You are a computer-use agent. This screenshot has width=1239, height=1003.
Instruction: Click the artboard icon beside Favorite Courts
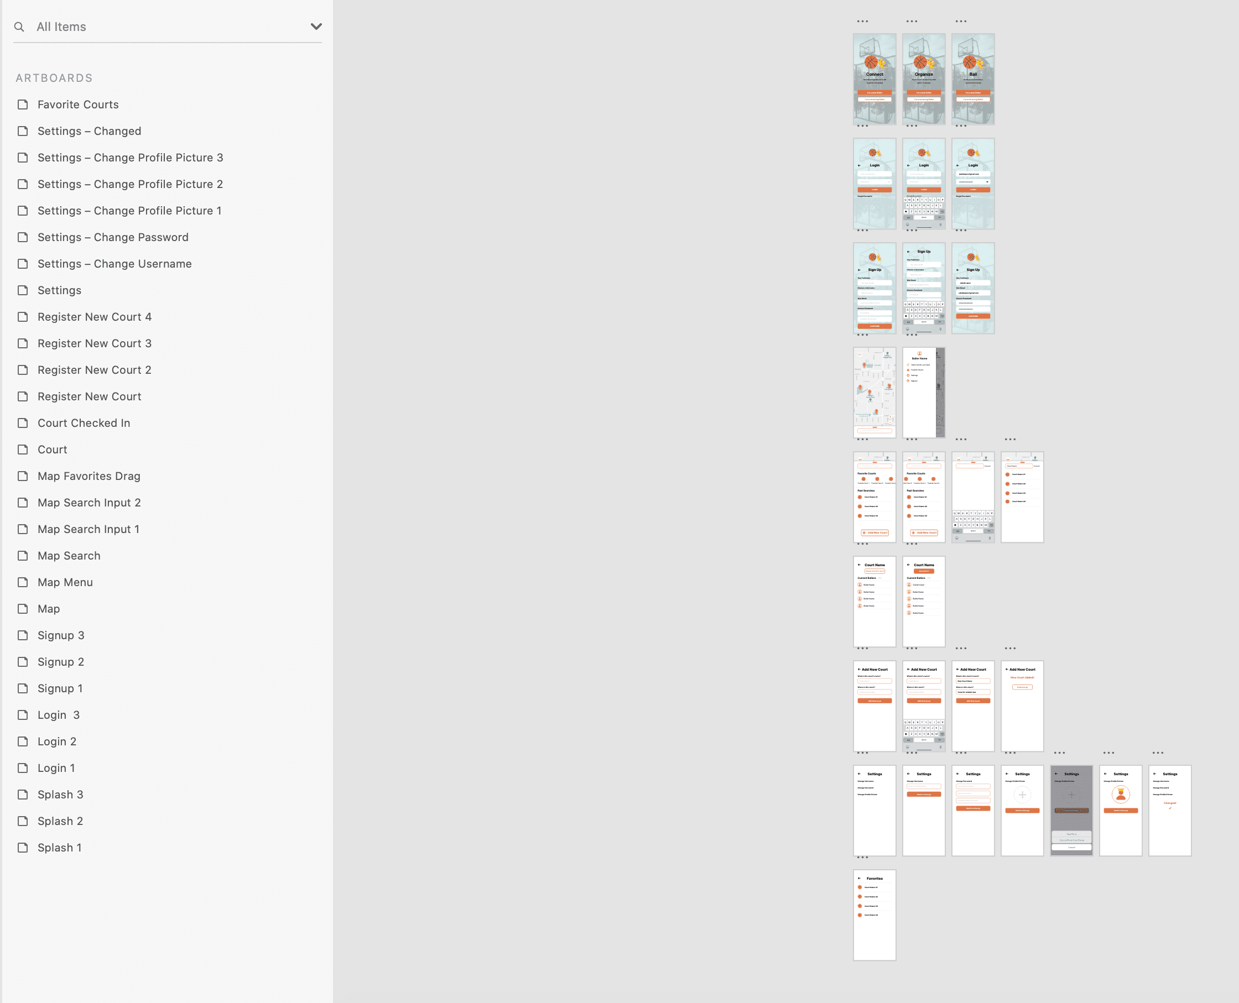(23, 105)
